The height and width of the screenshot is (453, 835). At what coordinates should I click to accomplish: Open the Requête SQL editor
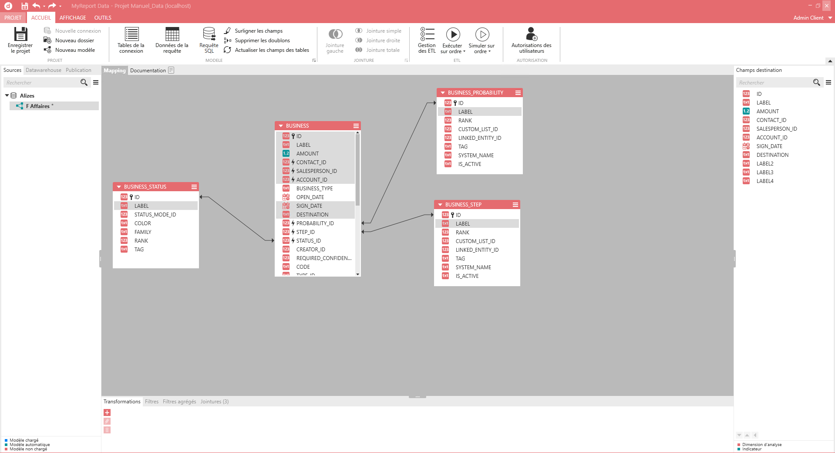point(209,35)
